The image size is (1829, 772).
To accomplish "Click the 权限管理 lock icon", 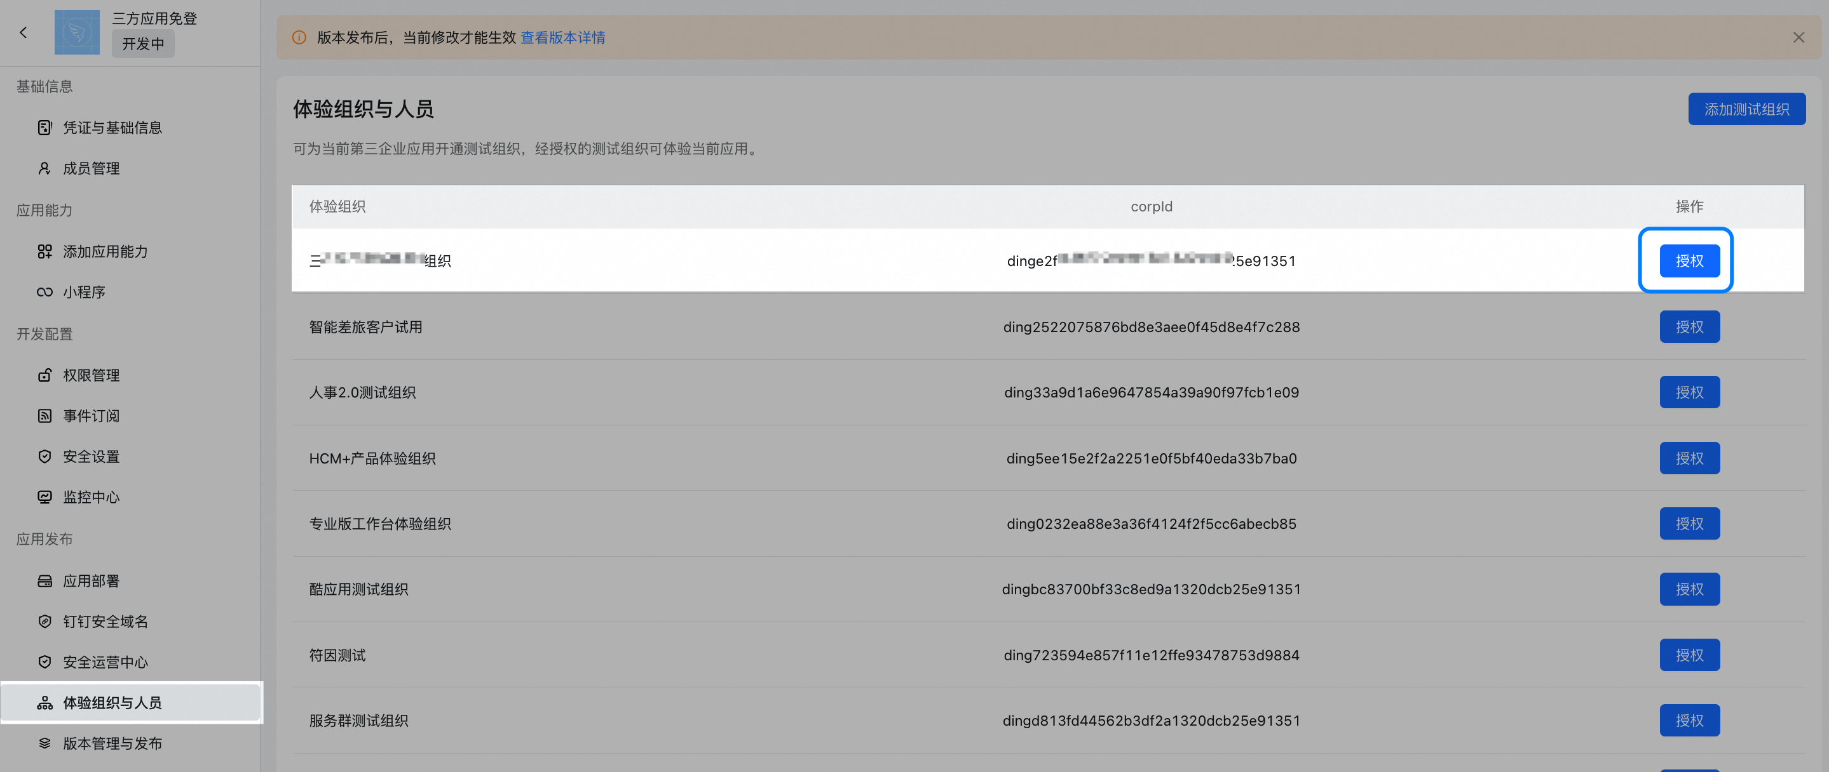I will tap(44, 375).
